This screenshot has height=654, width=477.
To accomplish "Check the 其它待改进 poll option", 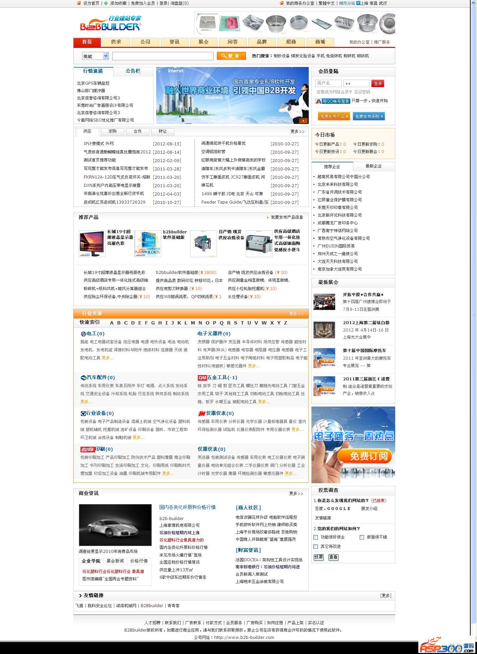I will 315,547.
